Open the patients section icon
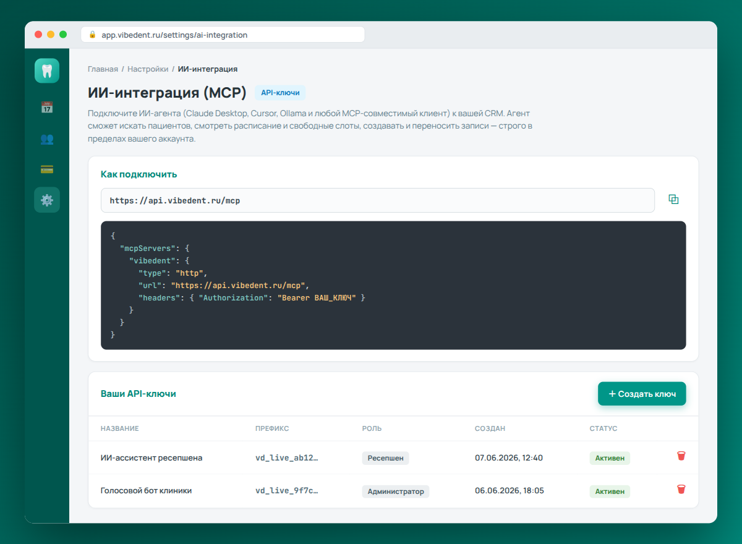The image size is (742, 544). click(x=47, y=138)
